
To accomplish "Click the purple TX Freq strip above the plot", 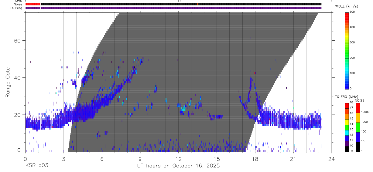I will pos(173,8).
